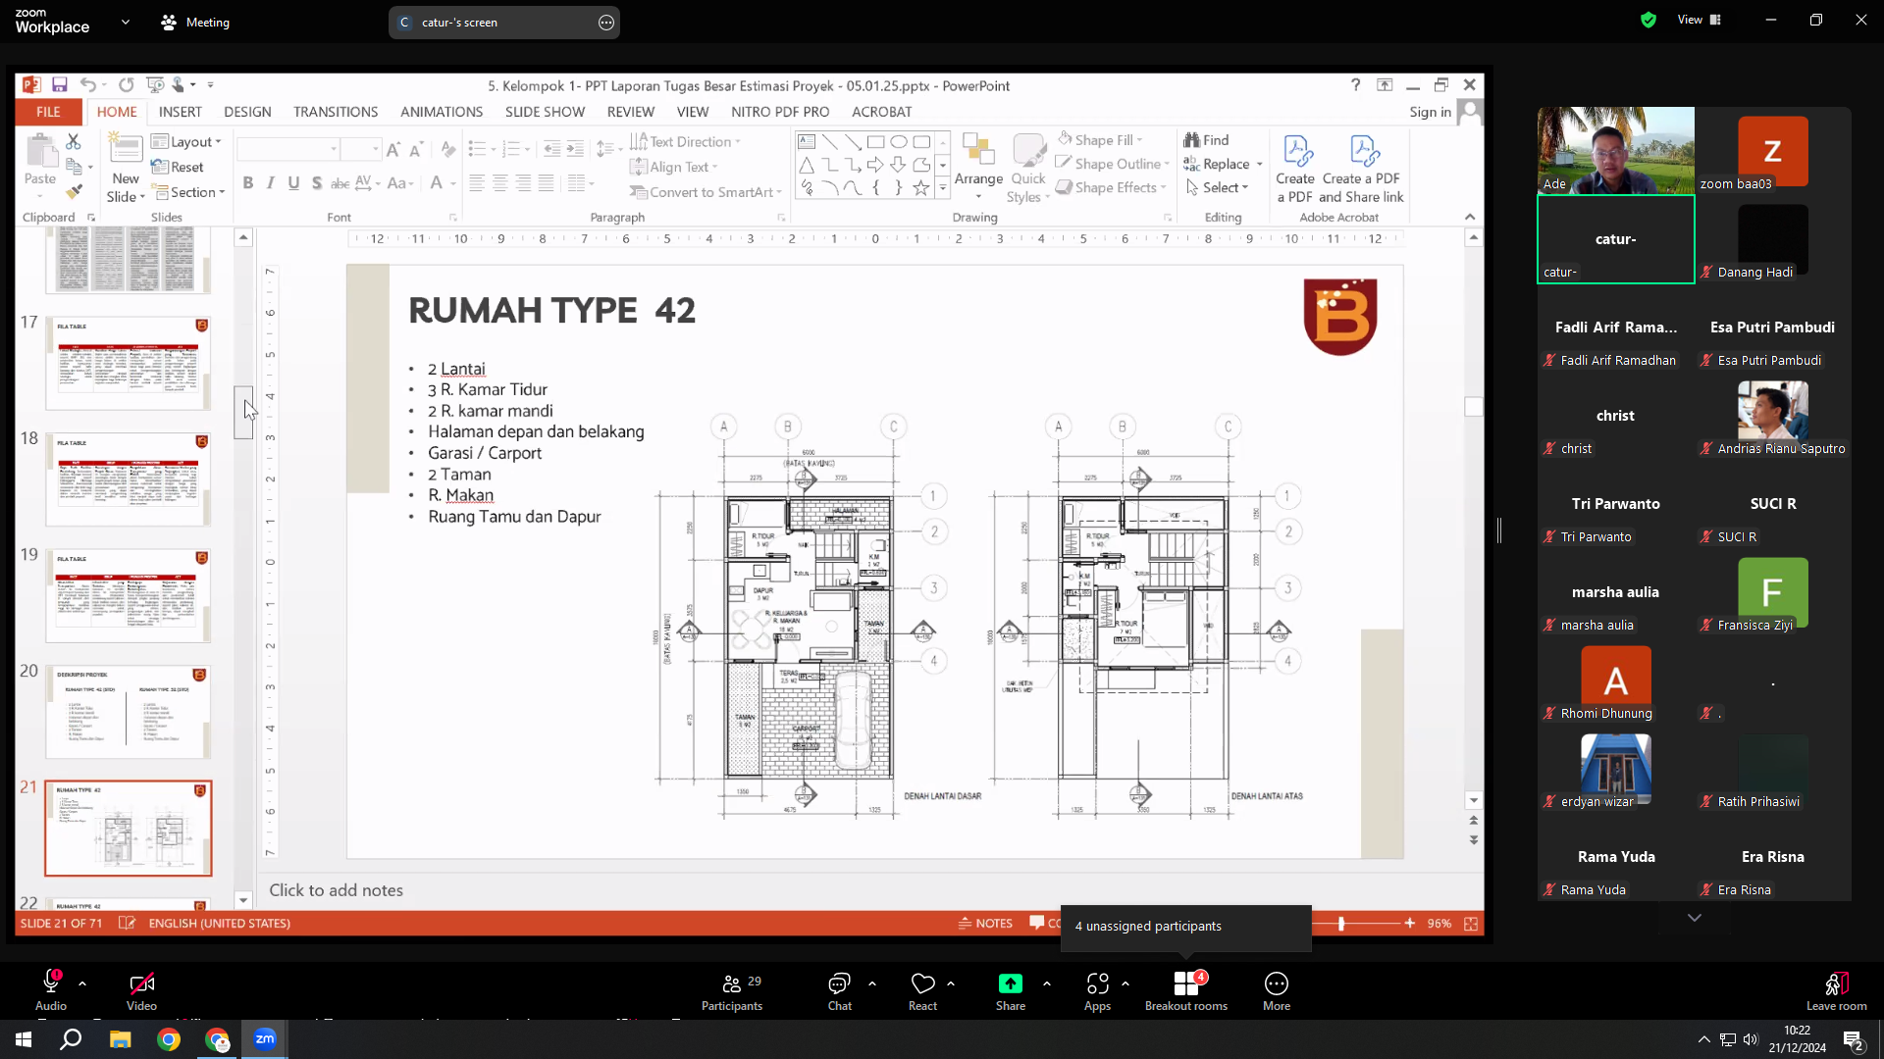This screenshot has width=1884, height=1059.
Task: Click the green Share screen icon
Action: click(x=1011, y=983)
